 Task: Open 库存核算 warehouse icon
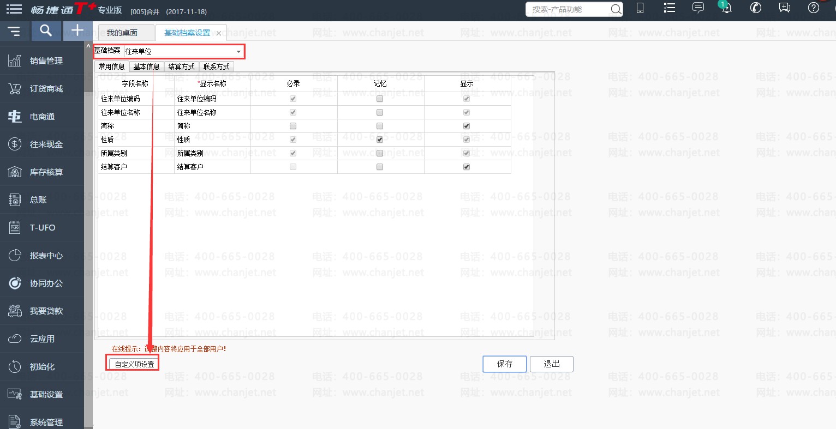[x=15, y=172]
